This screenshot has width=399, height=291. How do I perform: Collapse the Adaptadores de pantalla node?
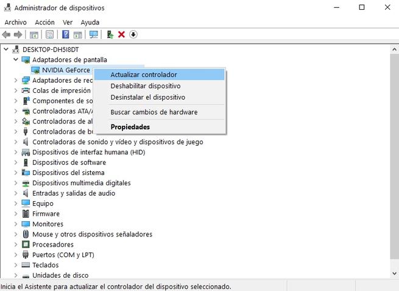(x=16, y=60)
